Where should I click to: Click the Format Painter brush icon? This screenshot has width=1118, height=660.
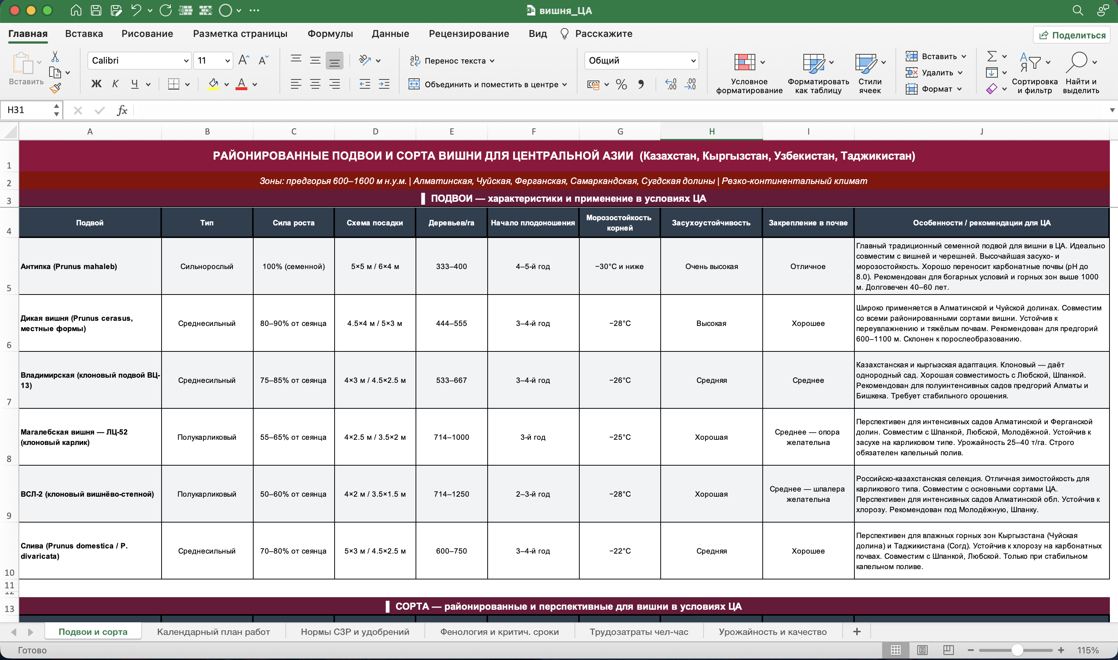click(55, 88)
